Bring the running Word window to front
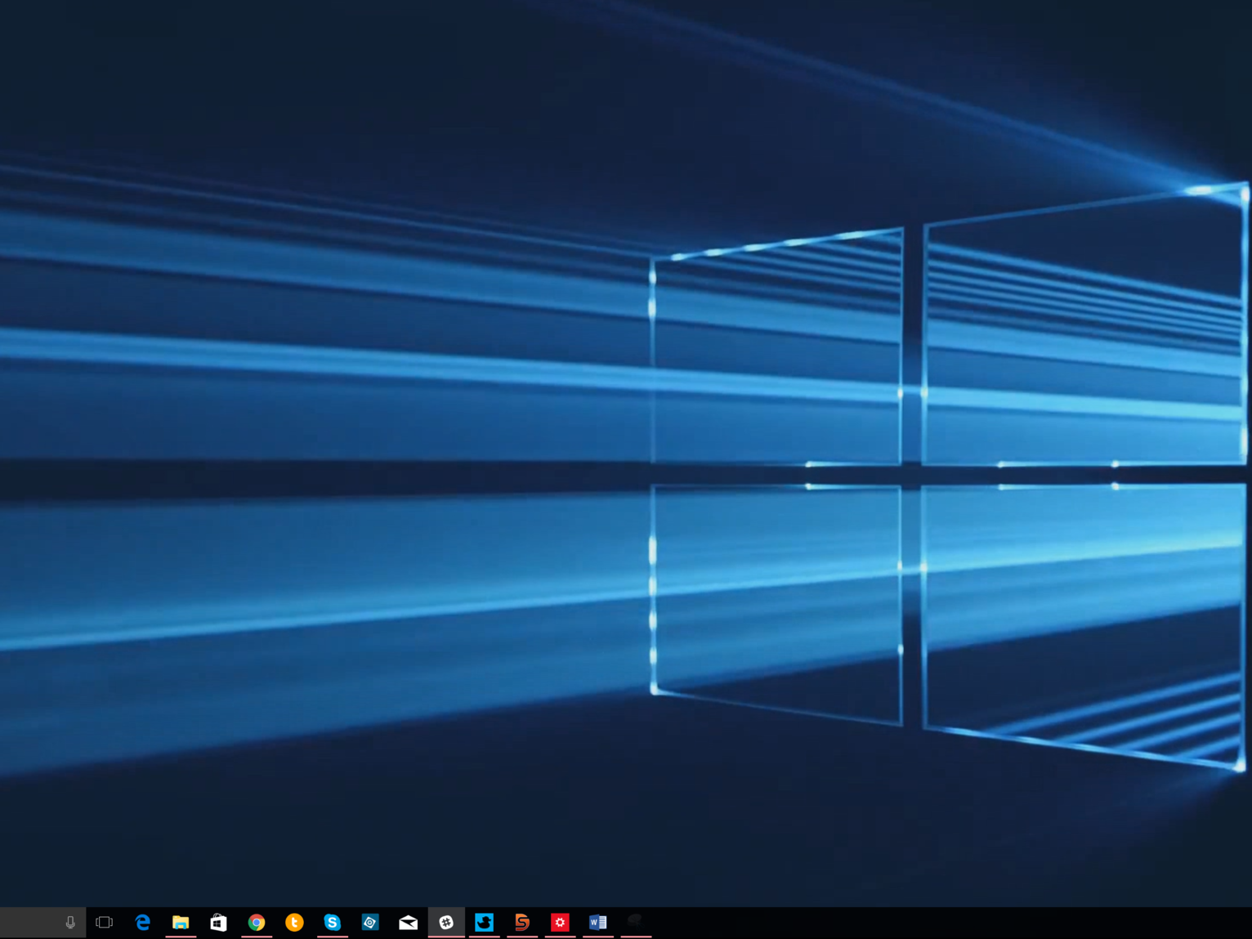The width and height of the screenshot is (1252, 939). (x=597, y=922)
